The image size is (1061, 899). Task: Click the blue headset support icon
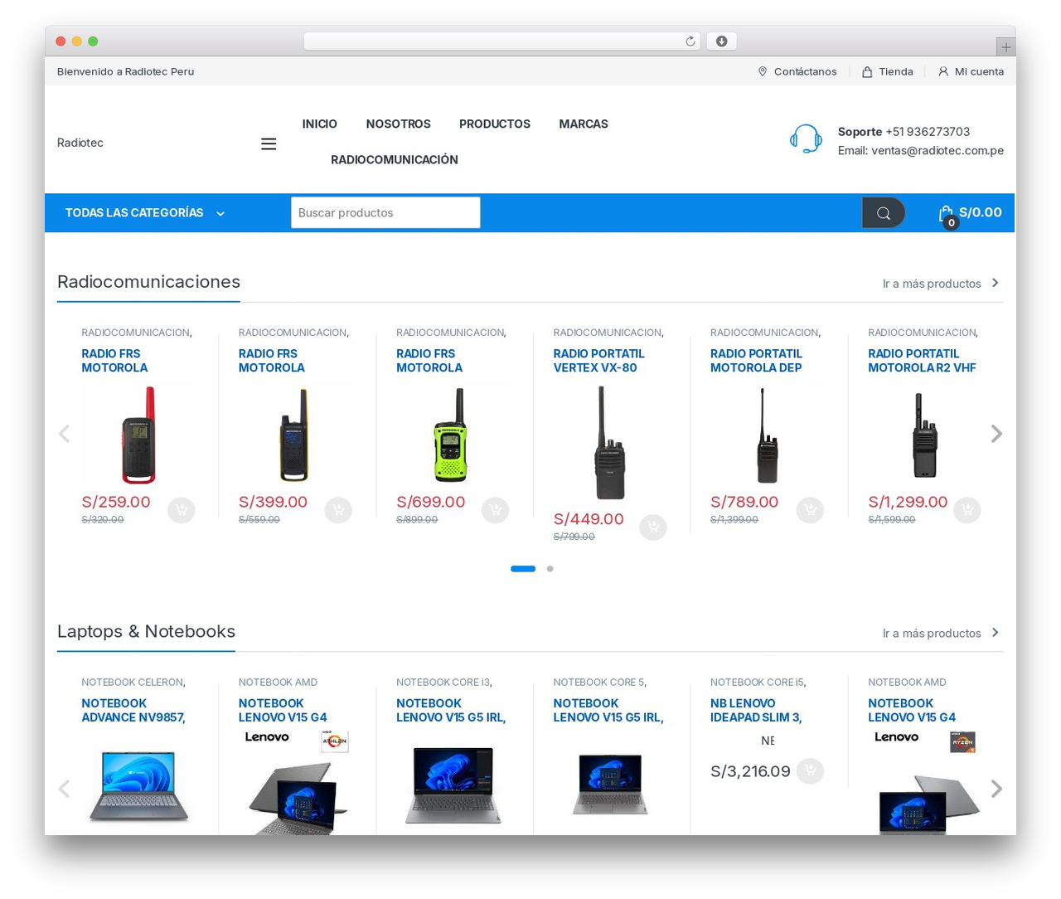pyautogui.click(x=806, y=139)
